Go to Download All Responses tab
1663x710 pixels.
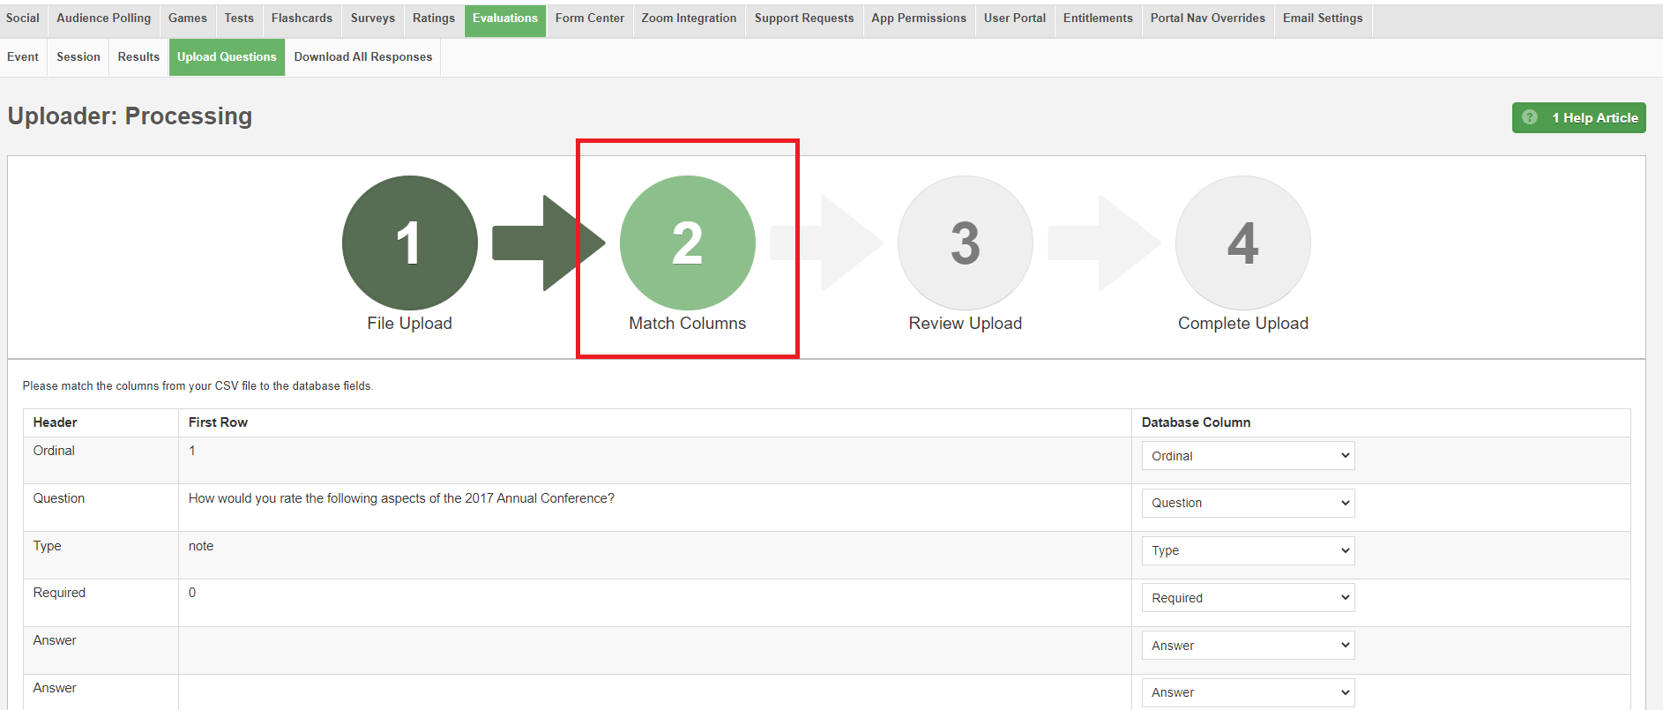[x=362, y=57]
